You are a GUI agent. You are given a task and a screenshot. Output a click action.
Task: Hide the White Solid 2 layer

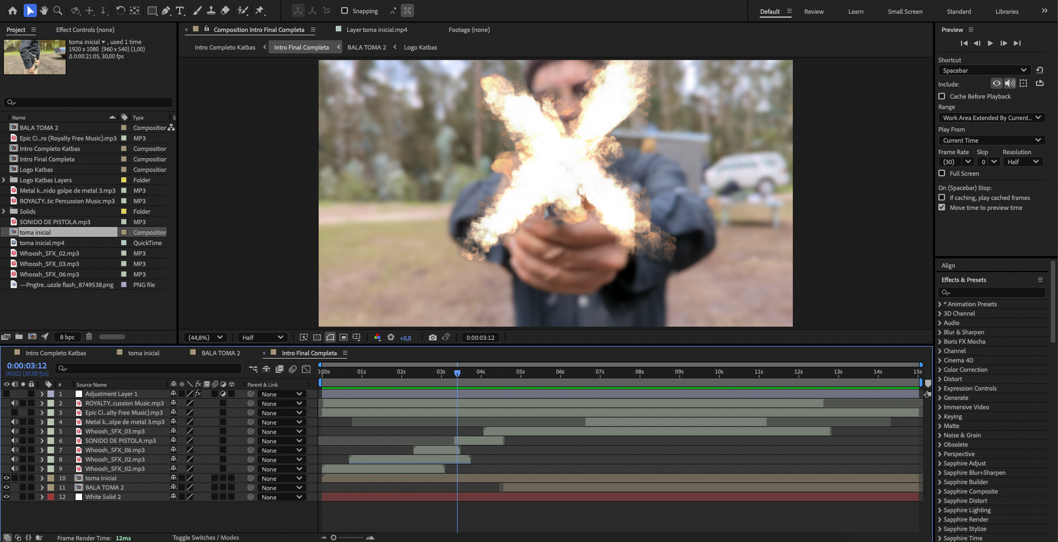pos(7,497)
